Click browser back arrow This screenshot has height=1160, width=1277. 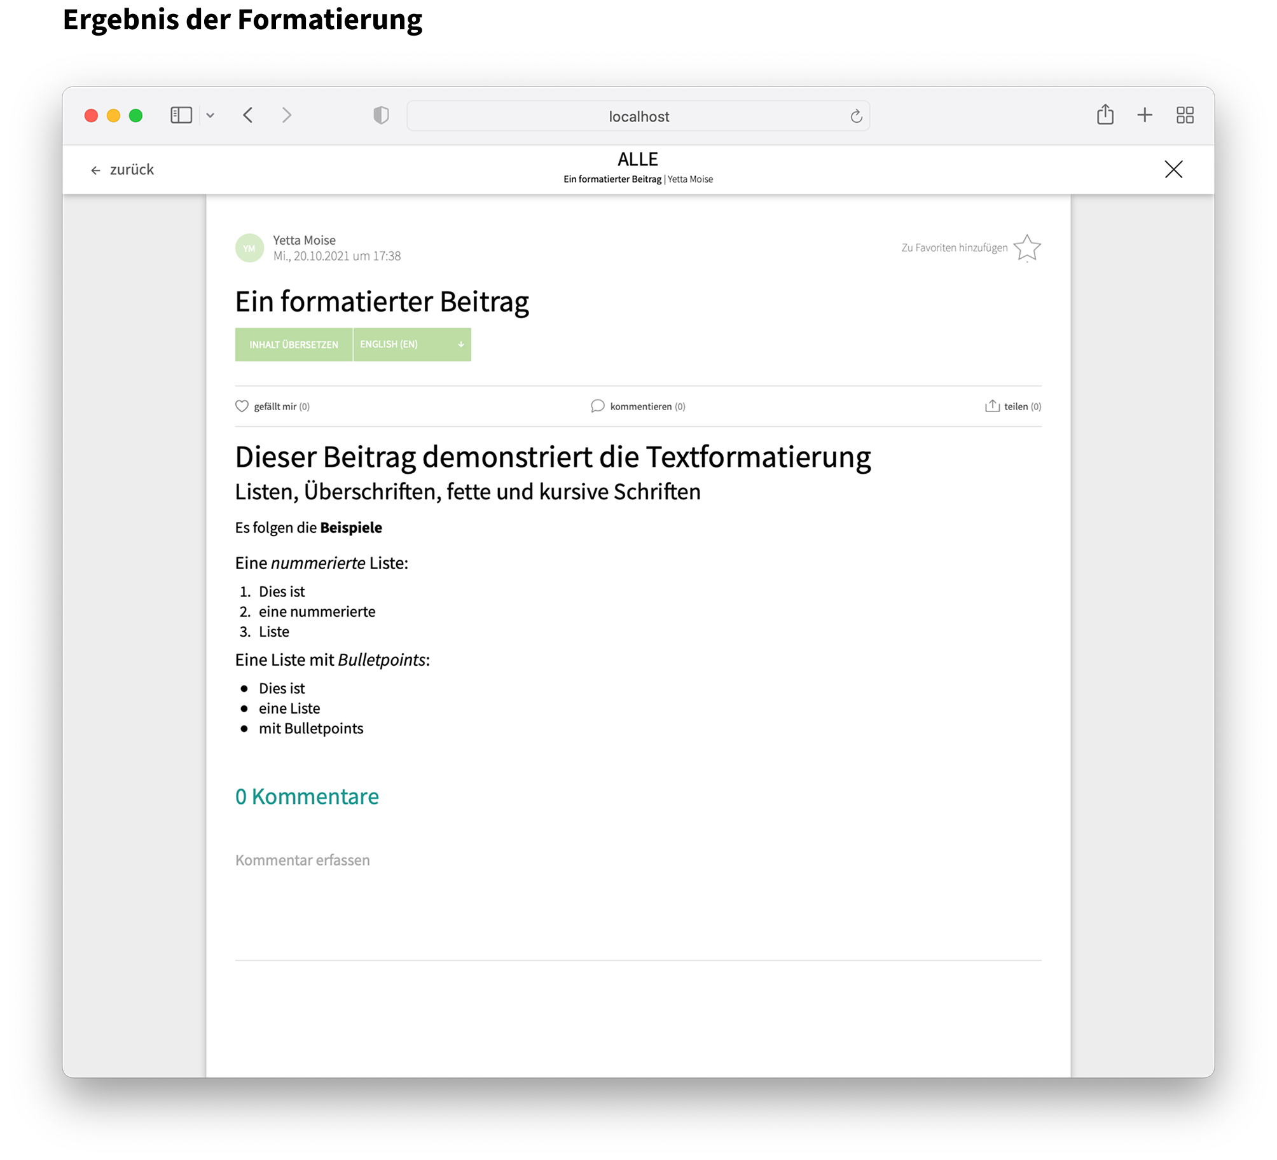click(x=248, y=115)
